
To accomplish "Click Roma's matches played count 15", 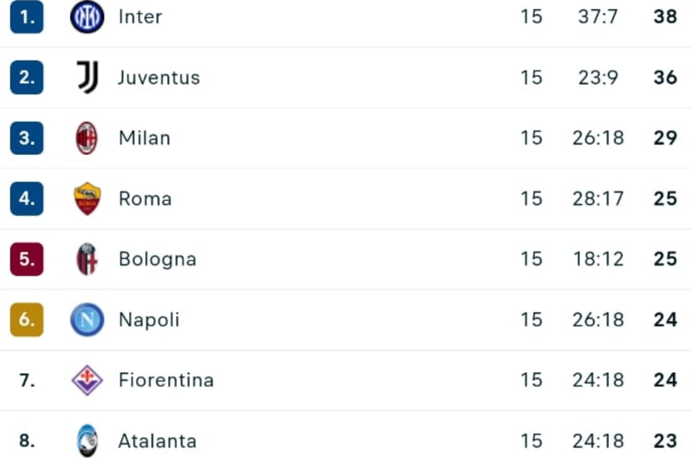I will 533,198.
